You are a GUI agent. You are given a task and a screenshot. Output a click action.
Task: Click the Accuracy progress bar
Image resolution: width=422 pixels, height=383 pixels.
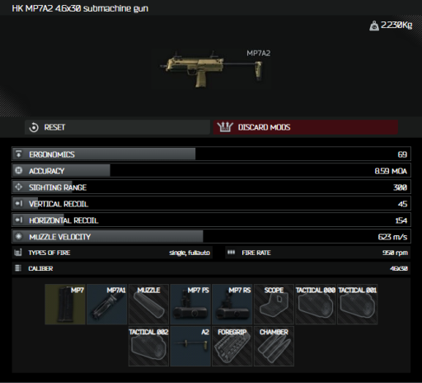click(x=211, y=171)
